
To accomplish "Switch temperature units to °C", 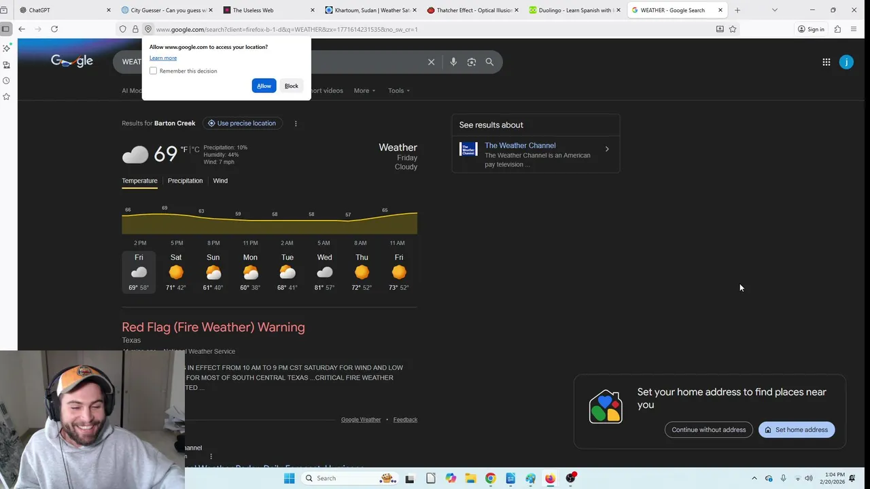I will 196,149.
